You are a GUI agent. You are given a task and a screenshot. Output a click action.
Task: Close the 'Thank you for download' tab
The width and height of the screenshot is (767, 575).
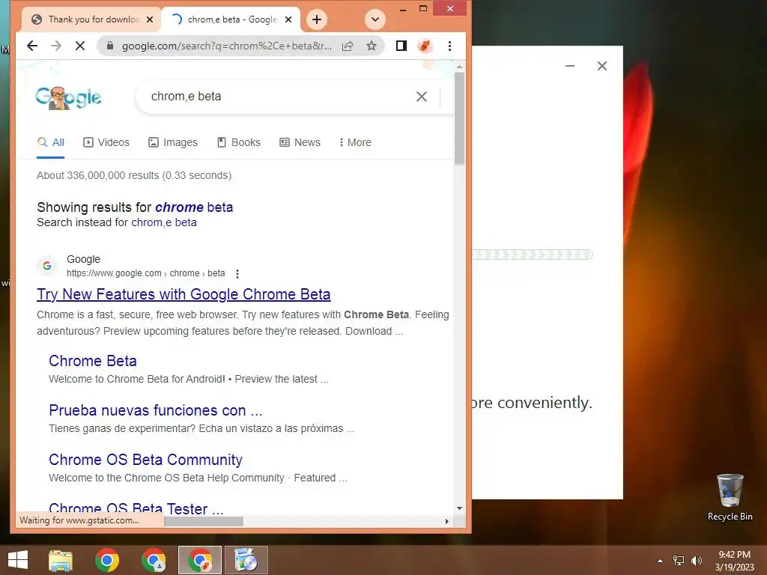coord(150,19)
